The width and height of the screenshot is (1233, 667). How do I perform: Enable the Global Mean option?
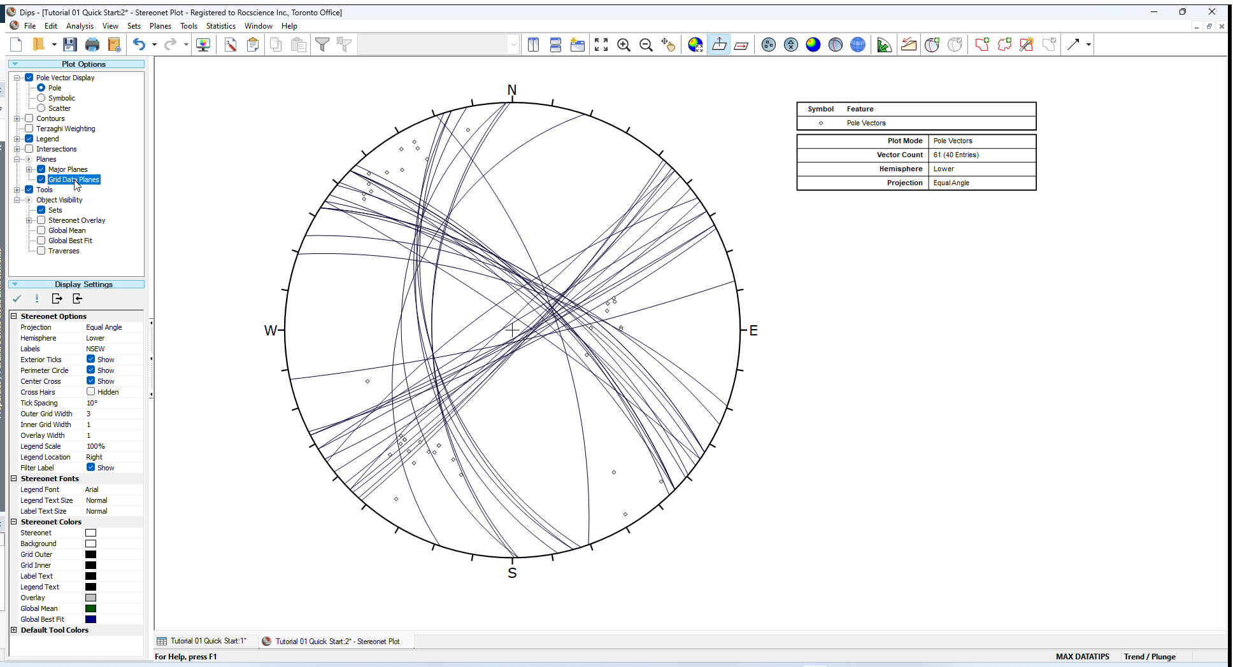click(41, 230)
